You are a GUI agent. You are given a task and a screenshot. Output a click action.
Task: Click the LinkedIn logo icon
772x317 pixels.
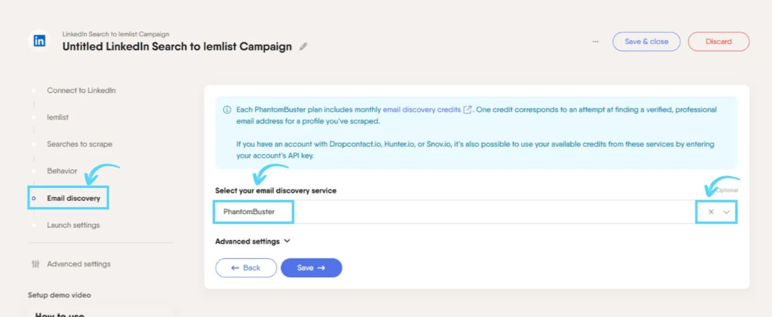point(39,41)
